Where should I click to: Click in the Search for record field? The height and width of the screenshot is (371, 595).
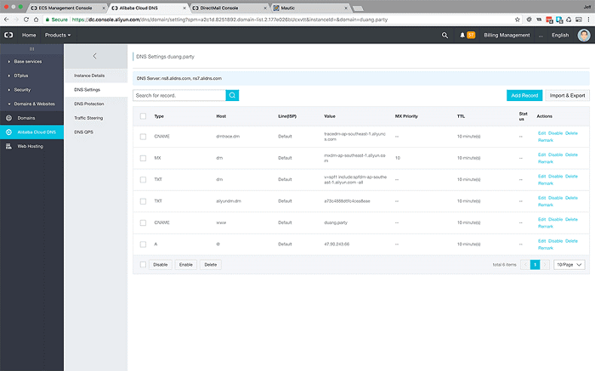point(179,95)
